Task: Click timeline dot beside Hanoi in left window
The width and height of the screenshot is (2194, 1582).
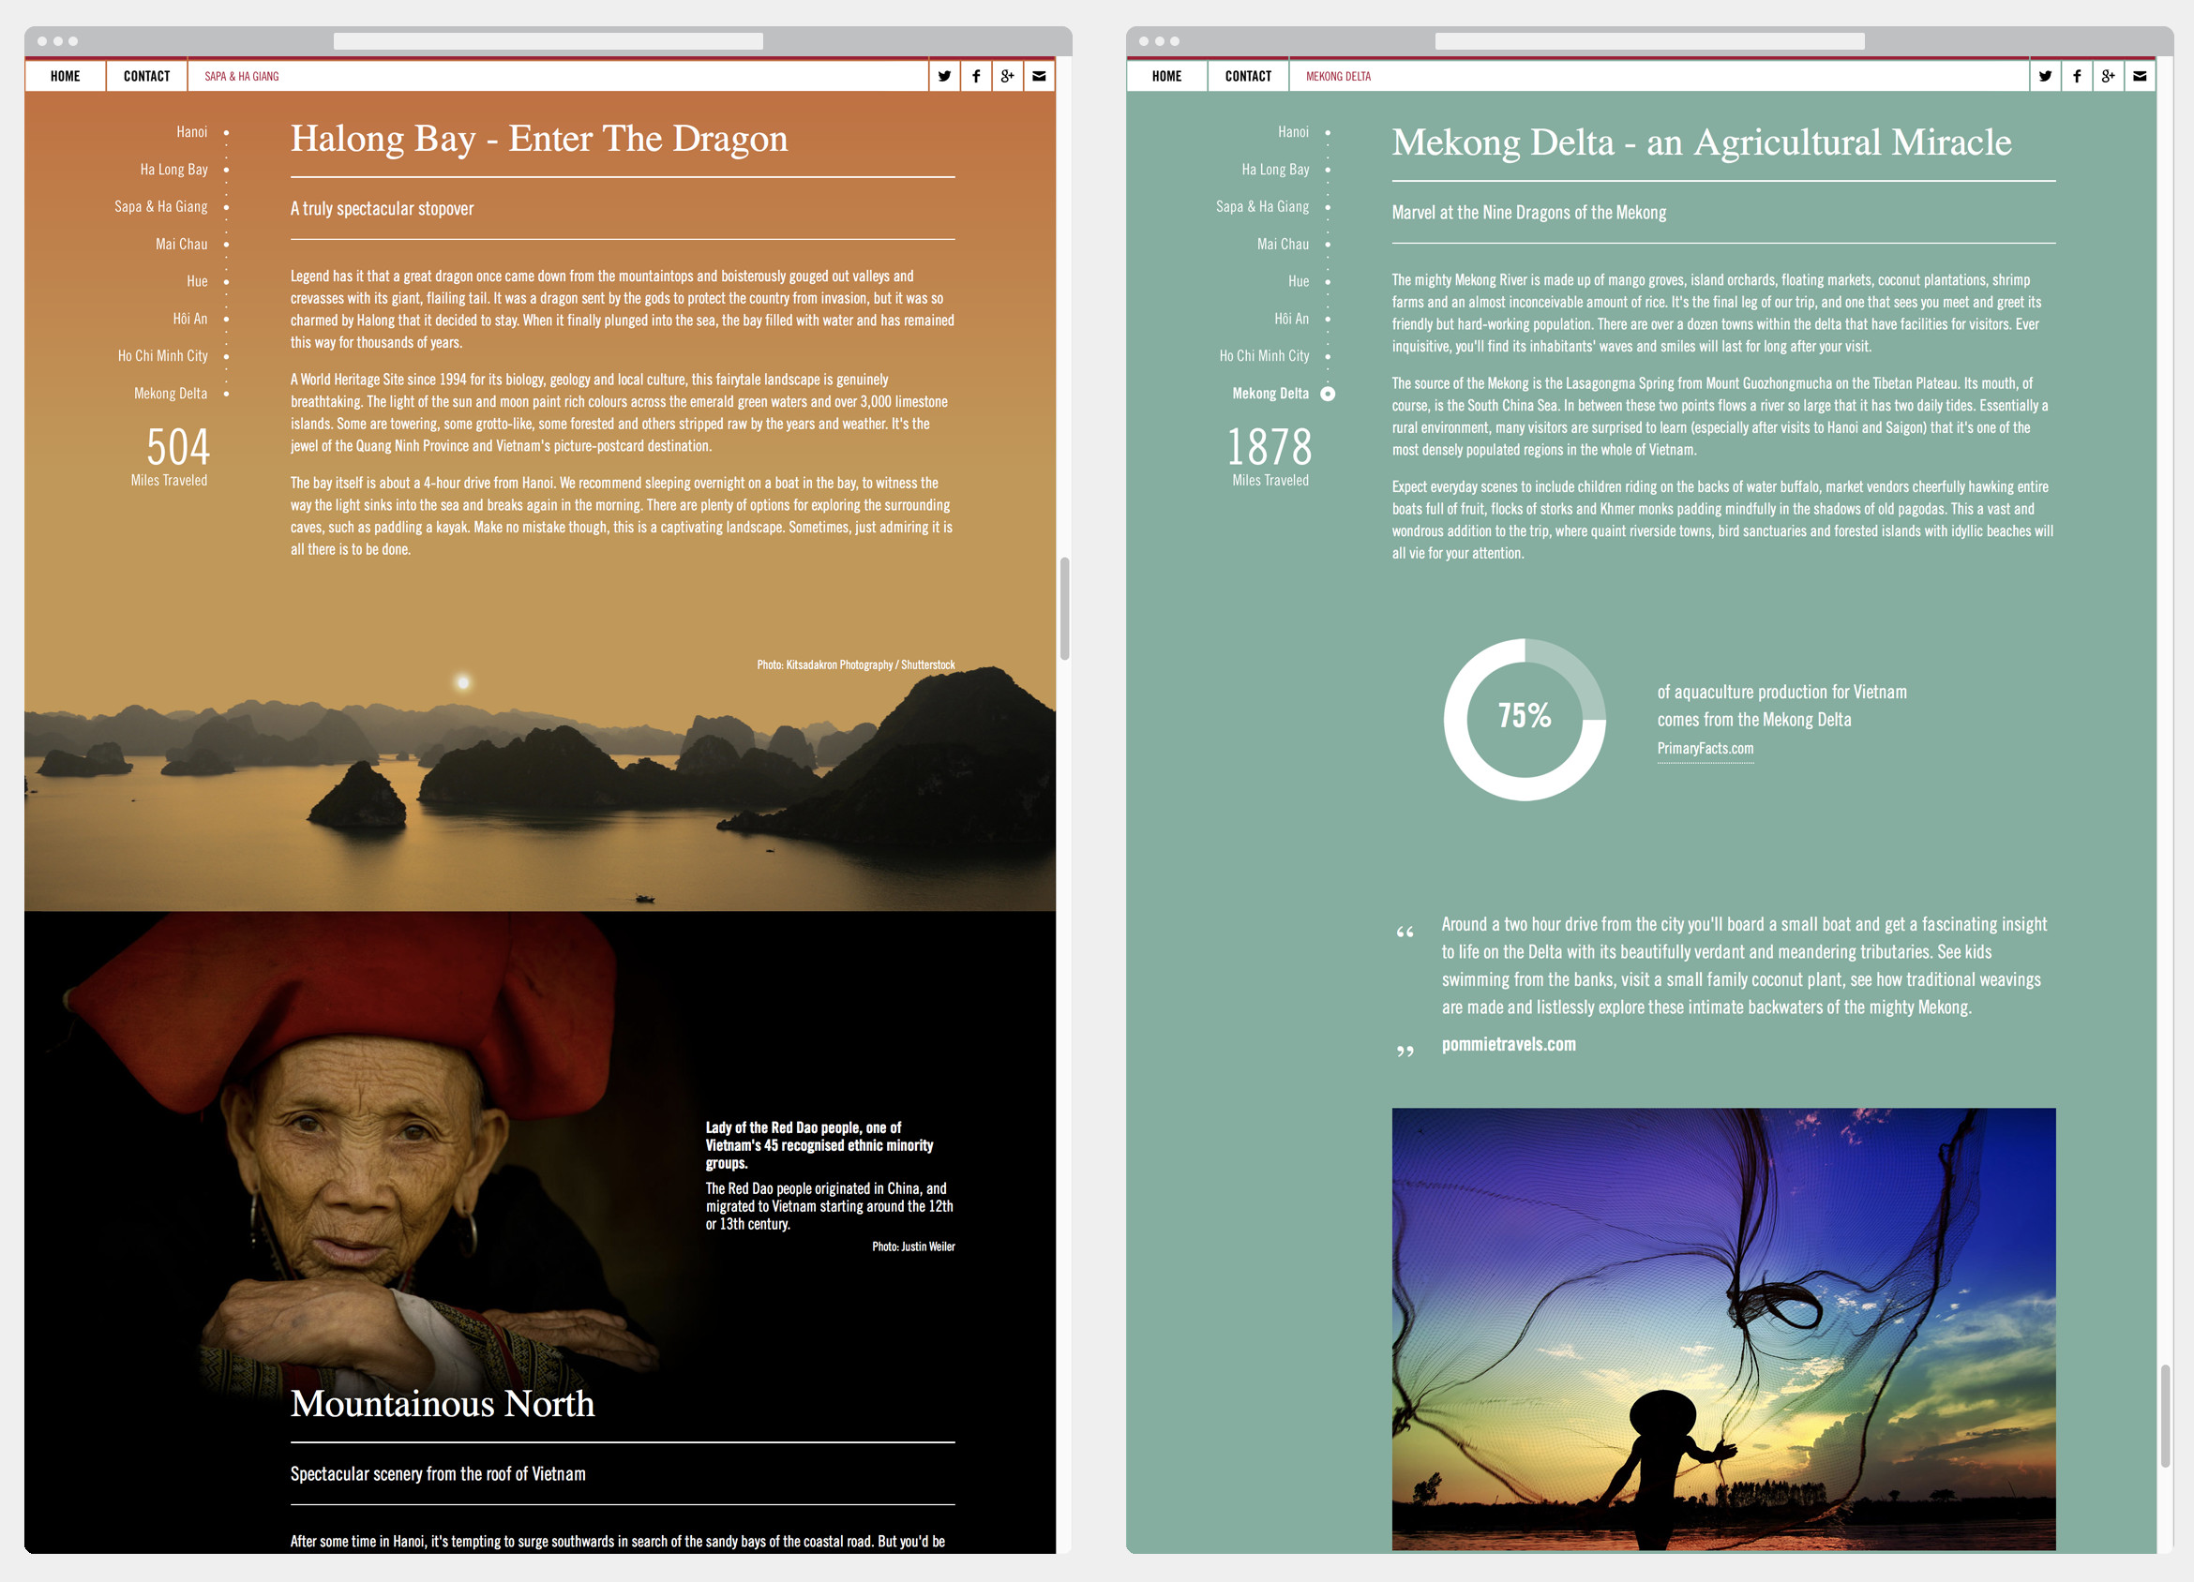Action: coord(226,132)
